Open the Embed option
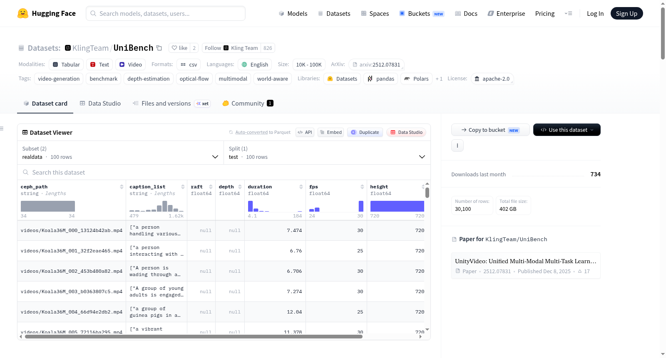 (331, 132)
